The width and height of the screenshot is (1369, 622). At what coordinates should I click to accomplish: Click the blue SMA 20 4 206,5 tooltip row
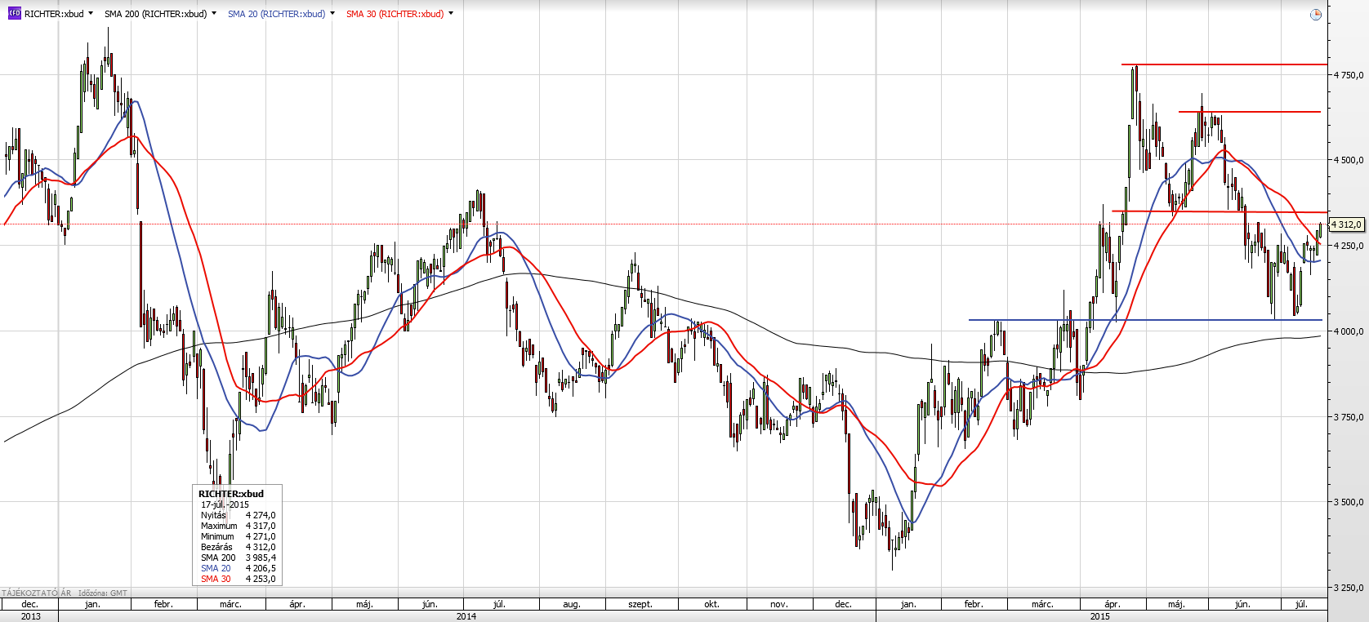pos(239,568)
